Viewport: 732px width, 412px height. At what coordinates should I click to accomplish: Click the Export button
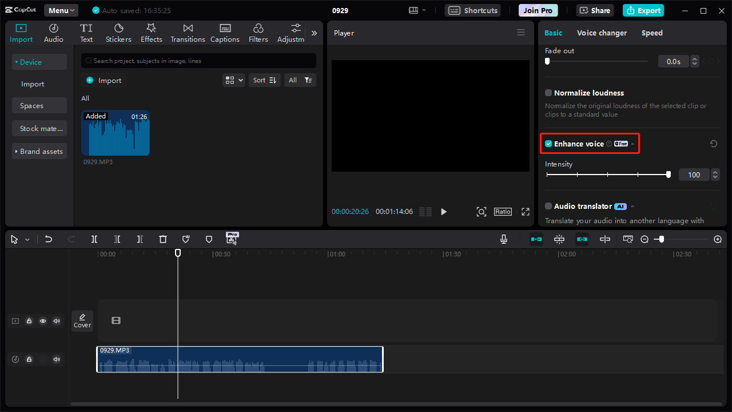[644, 10]
